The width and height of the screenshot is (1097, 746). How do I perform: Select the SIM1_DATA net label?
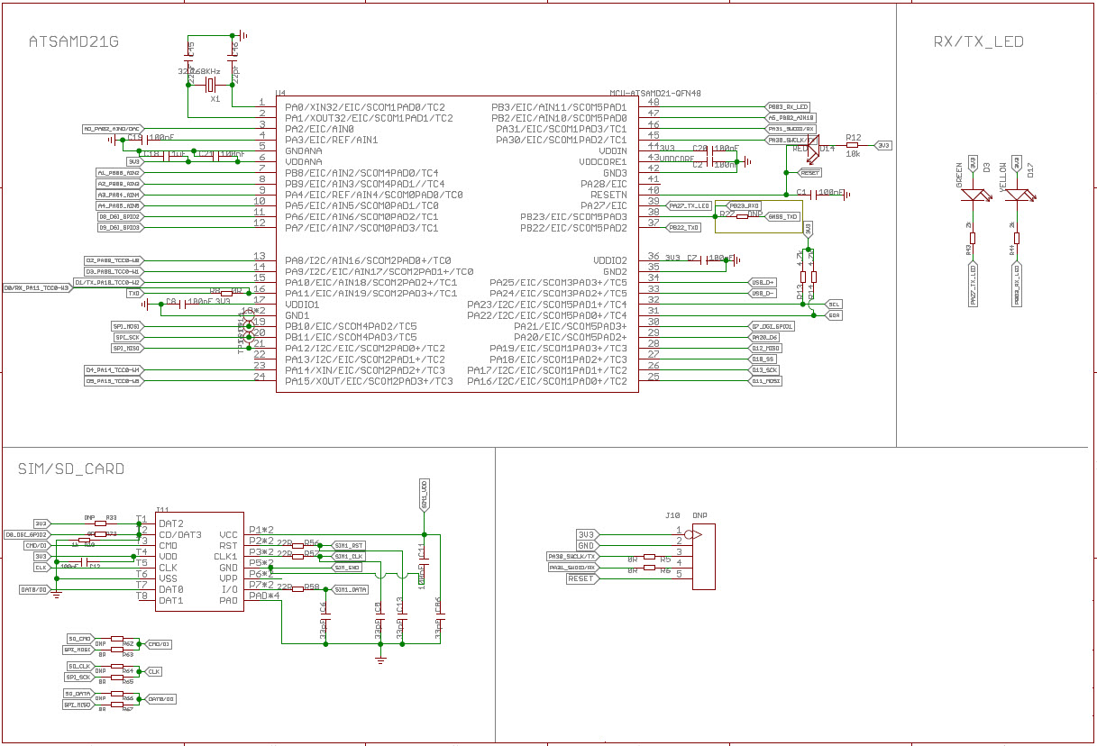pyautogui.click(x=352, y=589)
